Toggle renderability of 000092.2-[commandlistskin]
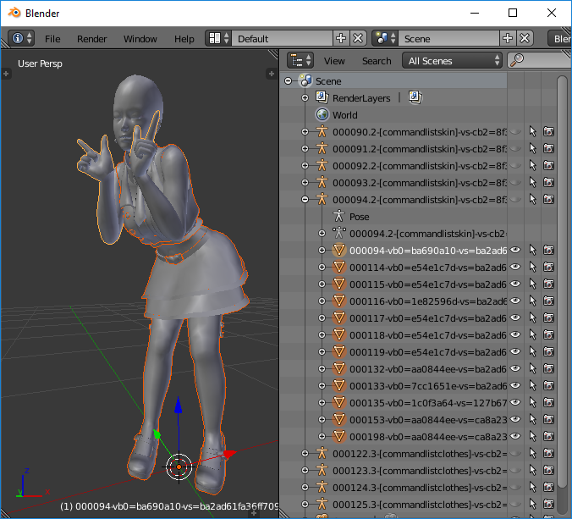Image resolution: width=572 pixels, height=519 pixels. click(x=548, y=165)
